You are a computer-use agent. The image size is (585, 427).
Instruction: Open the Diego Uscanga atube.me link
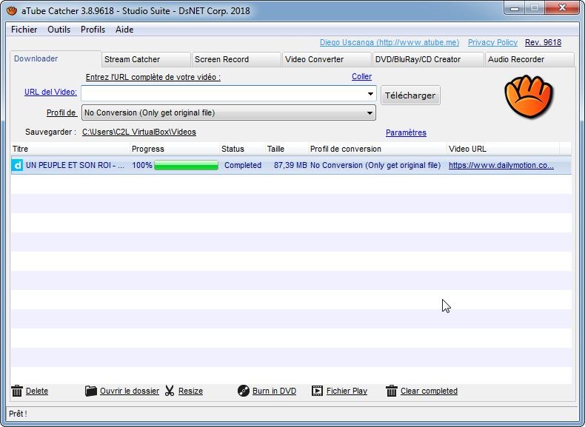390,42
